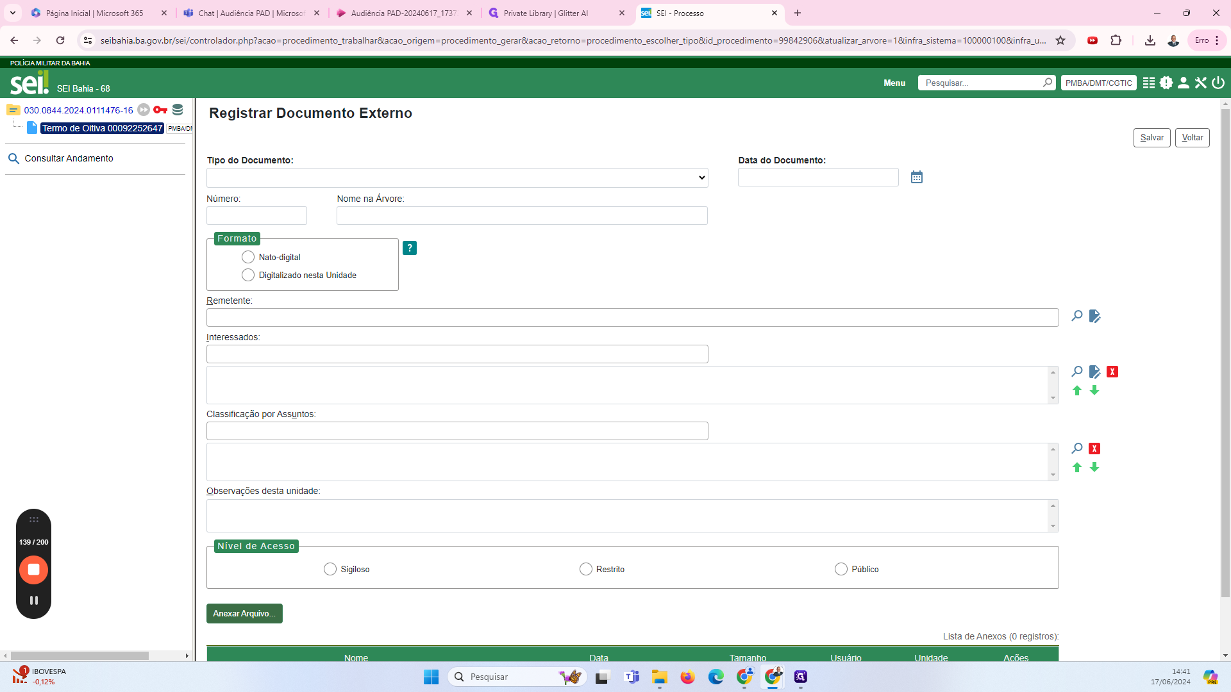Move Interessados item up with green arrow
The height and width of the screenshot is (692, 1231).
tap(1077, 390)
